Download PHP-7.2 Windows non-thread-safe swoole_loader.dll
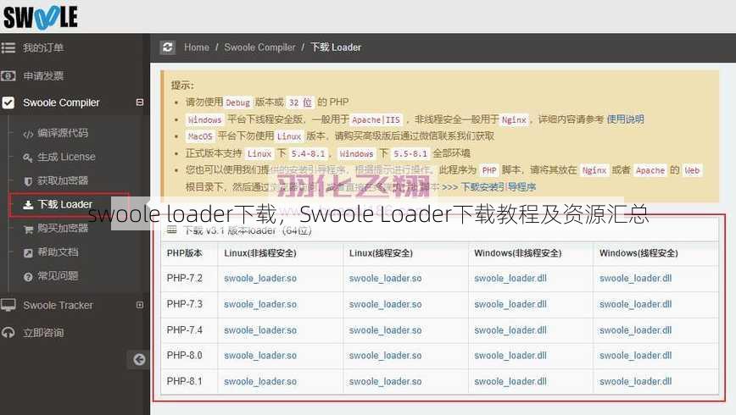Image resolution: width=736 pixels, height=415 pixels. coord(510,279)
